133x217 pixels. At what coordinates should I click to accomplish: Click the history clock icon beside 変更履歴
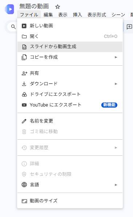(x=24, y=148)
